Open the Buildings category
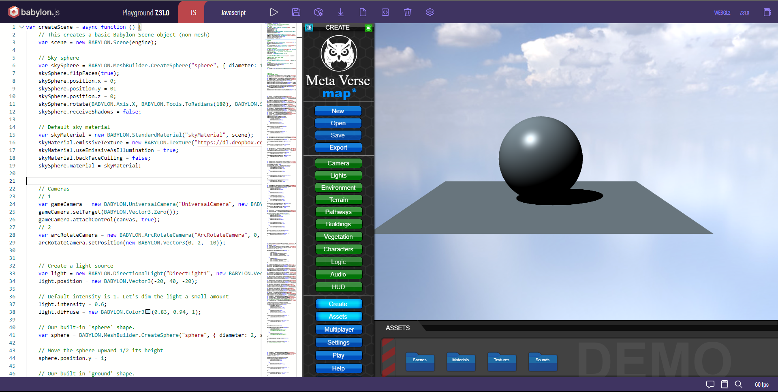This screenshot has height=392, width=778. pos(338,224)
